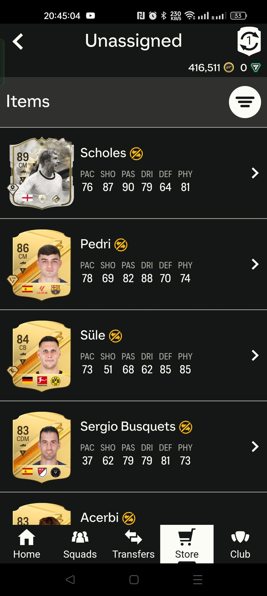Open Süle details via right chevron
267x596 pixels.
pyautogui.click(x=255, y=356)
